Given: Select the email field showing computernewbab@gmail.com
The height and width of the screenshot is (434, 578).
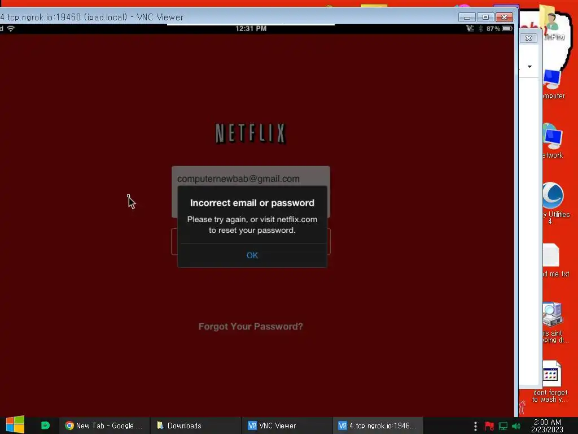Looking at the screenshot, I should [251, 179].
